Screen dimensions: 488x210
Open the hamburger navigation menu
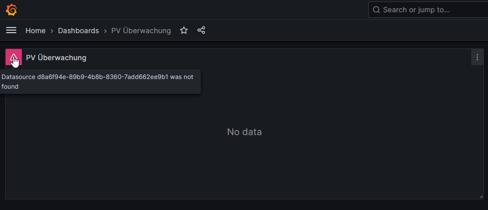pos(11,31)
